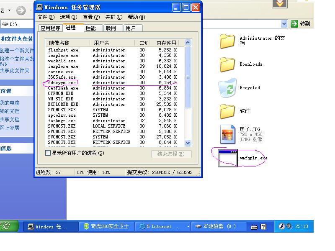Image resolution: width=335 pixels, height=251 pixels.
Task: Select the GetFlash.exe process row
Action: click(115, 88)
